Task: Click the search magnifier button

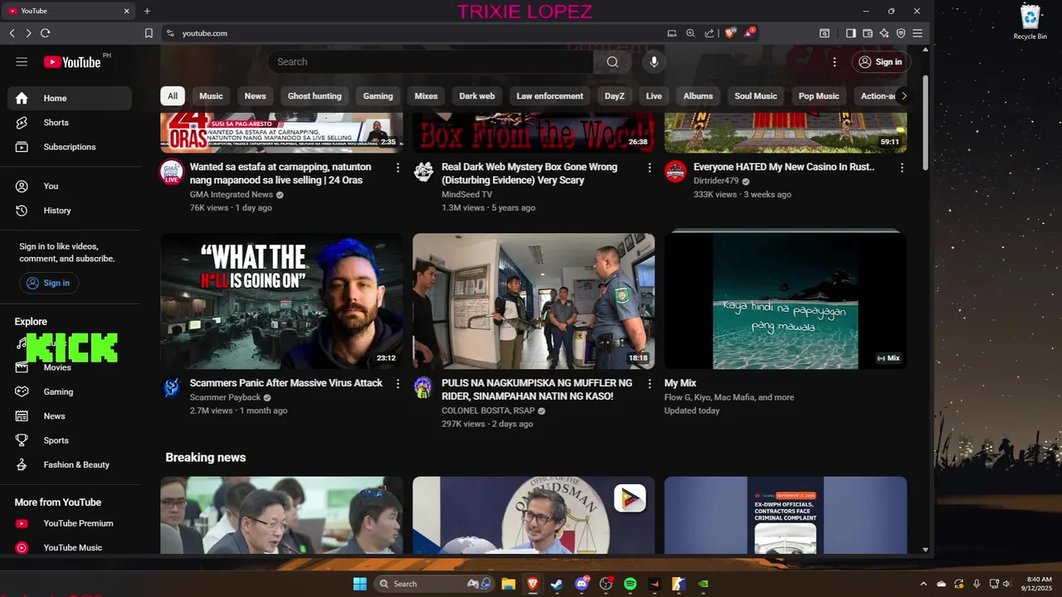Action: pos(612,62)
